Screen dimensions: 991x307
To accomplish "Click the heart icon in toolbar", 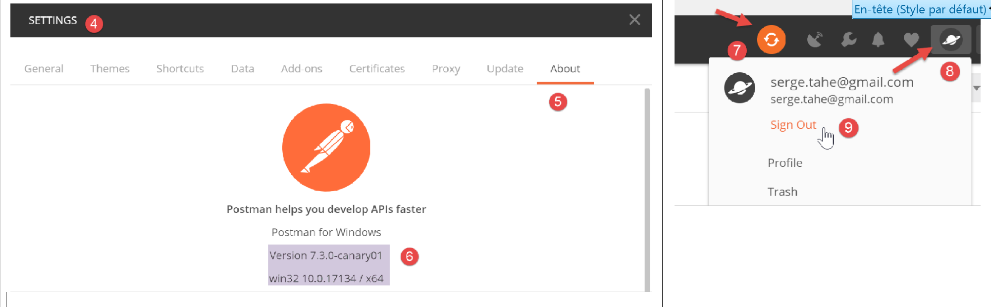I will (x=911, y=40).
